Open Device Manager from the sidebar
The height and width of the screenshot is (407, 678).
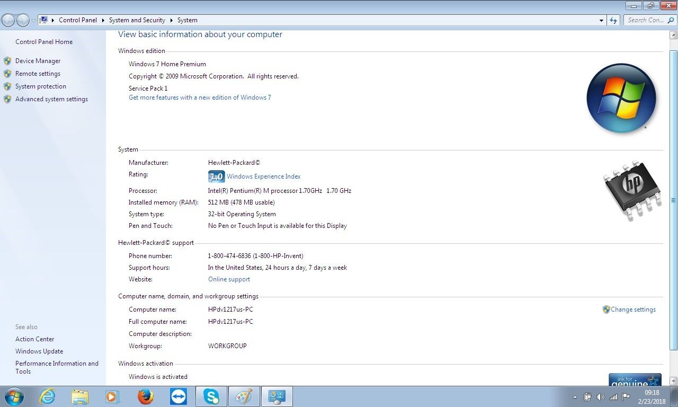pos(38,61)
